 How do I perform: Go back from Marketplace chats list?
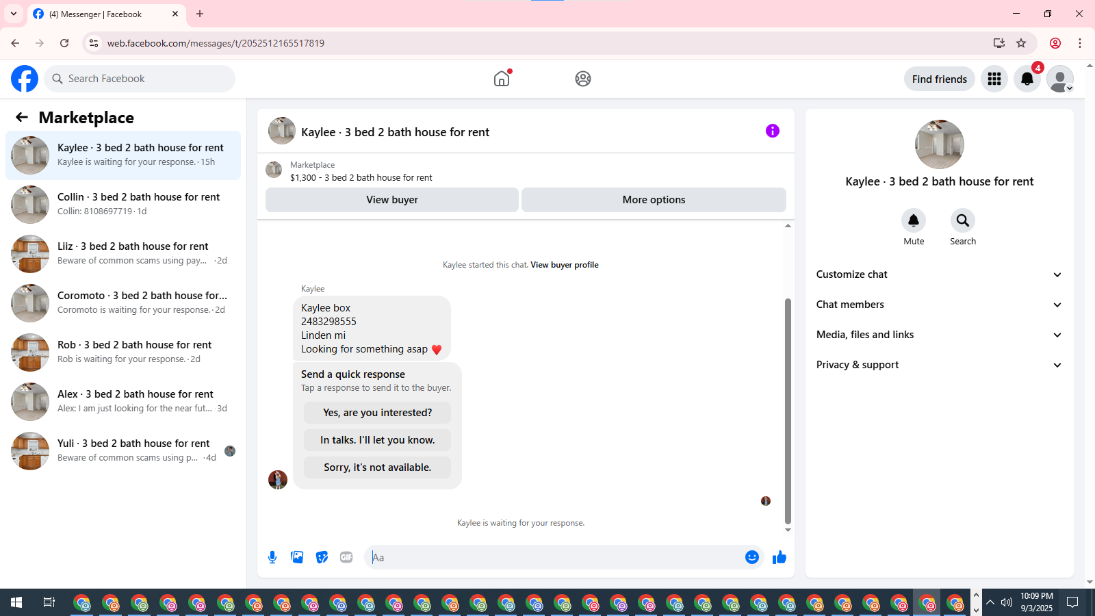click(x=22, y=117)
